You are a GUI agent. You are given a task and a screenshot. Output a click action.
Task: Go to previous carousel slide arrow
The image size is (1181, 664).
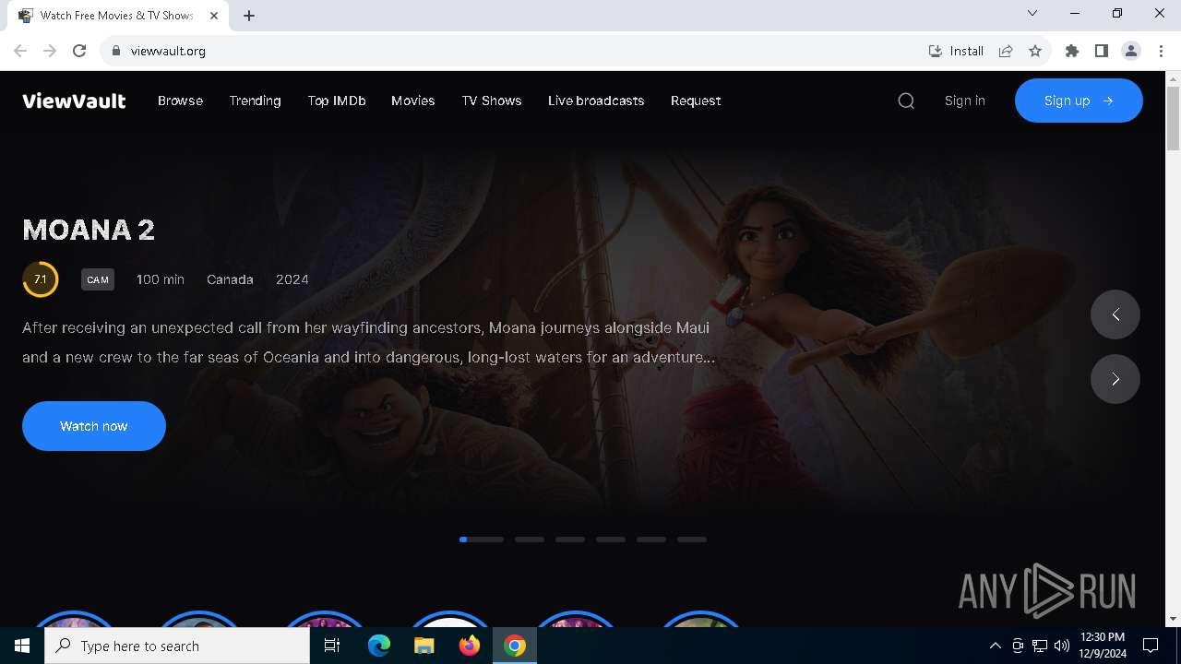tap(1115, 314)
